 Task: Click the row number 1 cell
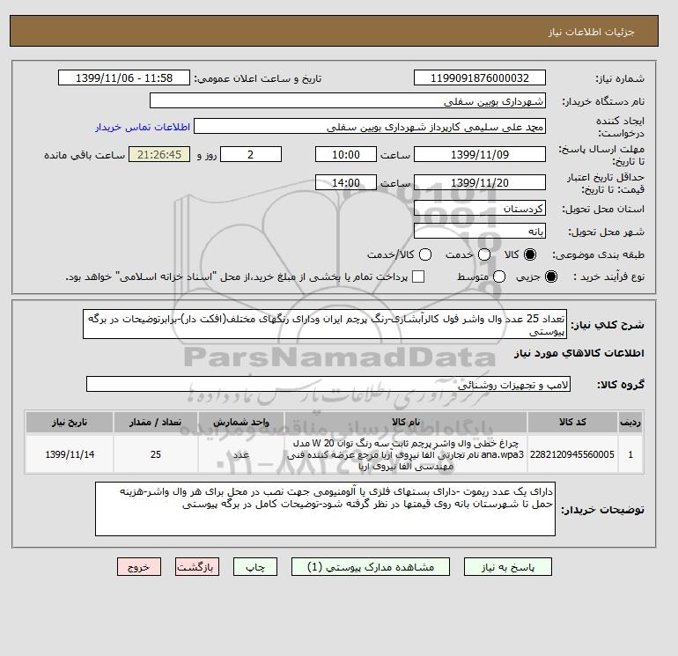(x=630, y=454)
